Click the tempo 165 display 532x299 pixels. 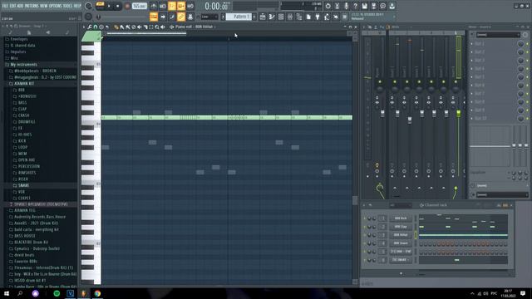coord(140,6)
